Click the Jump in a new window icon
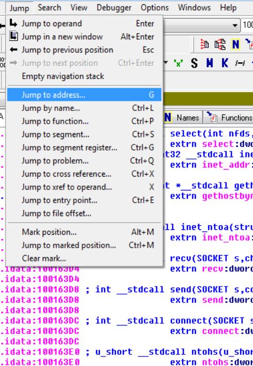This screenshot has height=366, width=253. 13,36
